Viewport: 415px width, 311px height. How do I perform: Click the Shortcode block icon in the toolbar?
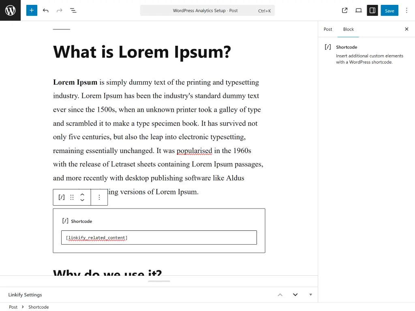pyautogui.click(x=61, y=197)
